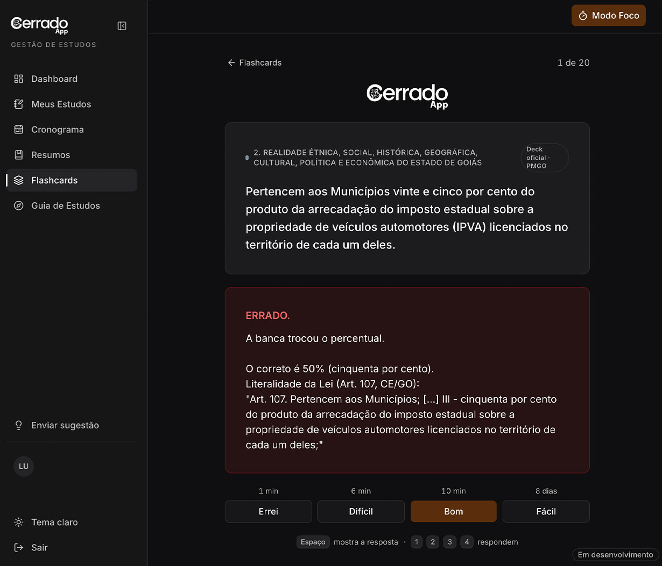Click the Deck oficial · PMGO badge
Screen dimensions: 662x566
pos(544,158)
